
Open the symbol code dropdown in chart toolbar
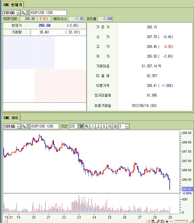(19, 126)
